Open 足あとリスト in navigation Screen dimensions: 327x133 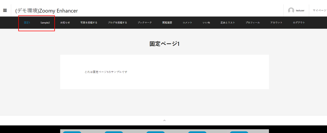tap(228, 23)
